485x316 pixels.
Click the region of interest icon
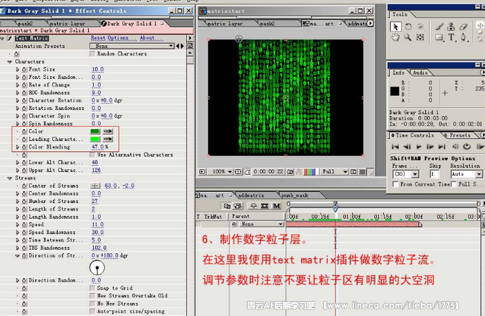point(353,172)
